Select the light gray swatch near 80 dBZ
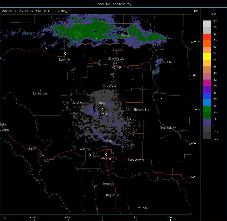This screenshot has width=227, height=221. [x=207, y=24]
